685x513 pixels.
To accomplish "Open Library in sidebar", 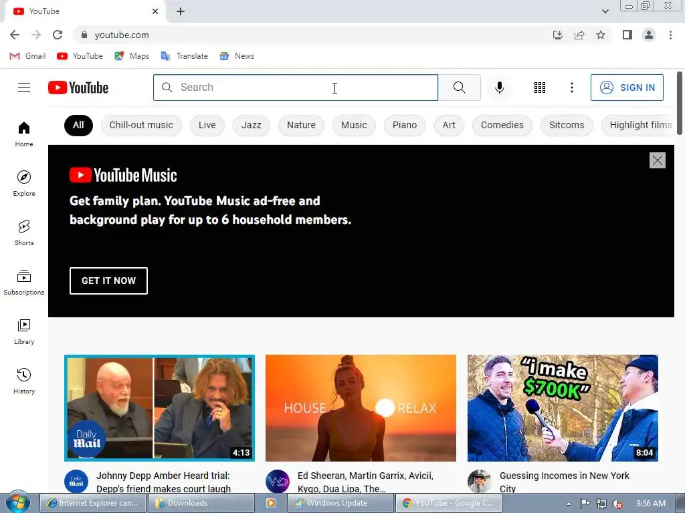I will (x=24, y=332).
